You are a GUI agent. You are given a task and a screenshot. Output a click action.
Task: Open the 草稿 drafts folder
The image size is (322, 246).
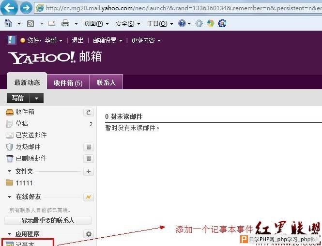(22, 124)
